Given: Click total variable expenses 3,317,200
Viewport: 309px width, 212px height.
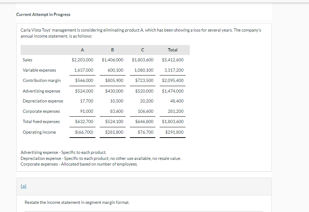Looking at the screenshot, I should pyautogui.click(x=174, y=70).
